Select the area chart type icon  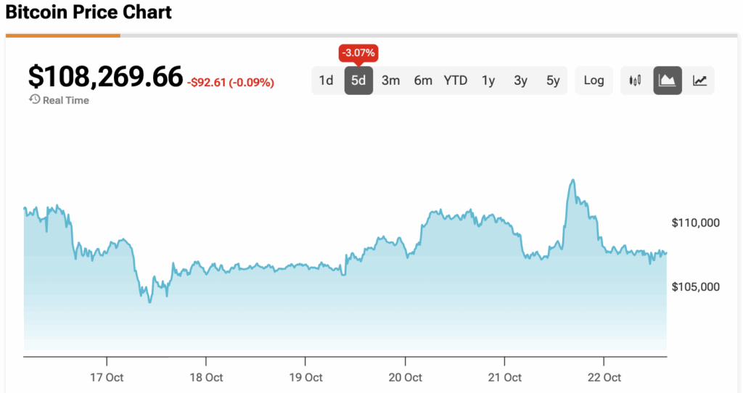668,80
